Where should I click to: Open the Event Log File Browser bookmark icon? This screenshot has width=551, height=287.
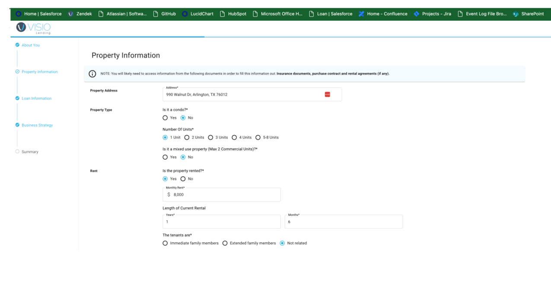click(460, 14)
